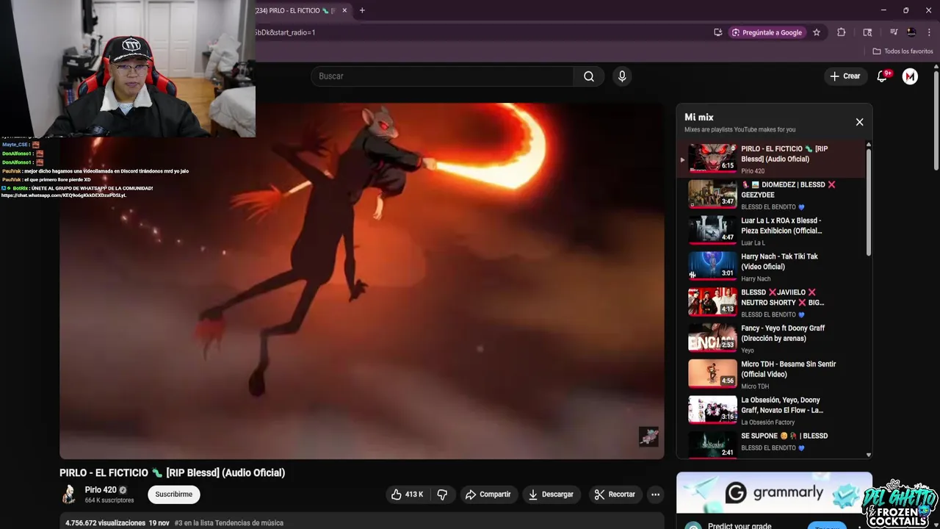This screenshot has width=940, height=529.
Task: Close the Mi mix playlist panel
Action: tap(859, 122)
